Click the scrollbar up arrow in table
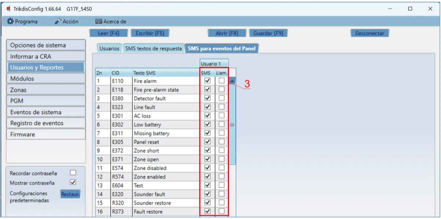Viewport: 441px width, 219px height. (x=232, y=82)
